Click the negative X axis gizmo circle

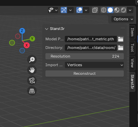(x=18, y=36)
